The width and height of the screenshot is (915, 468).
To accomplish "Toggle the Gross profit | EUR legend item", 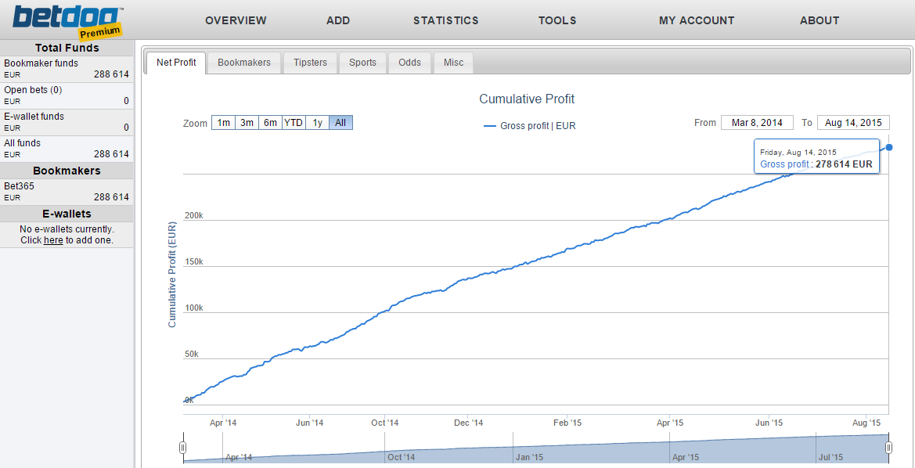I will (530, 125).
